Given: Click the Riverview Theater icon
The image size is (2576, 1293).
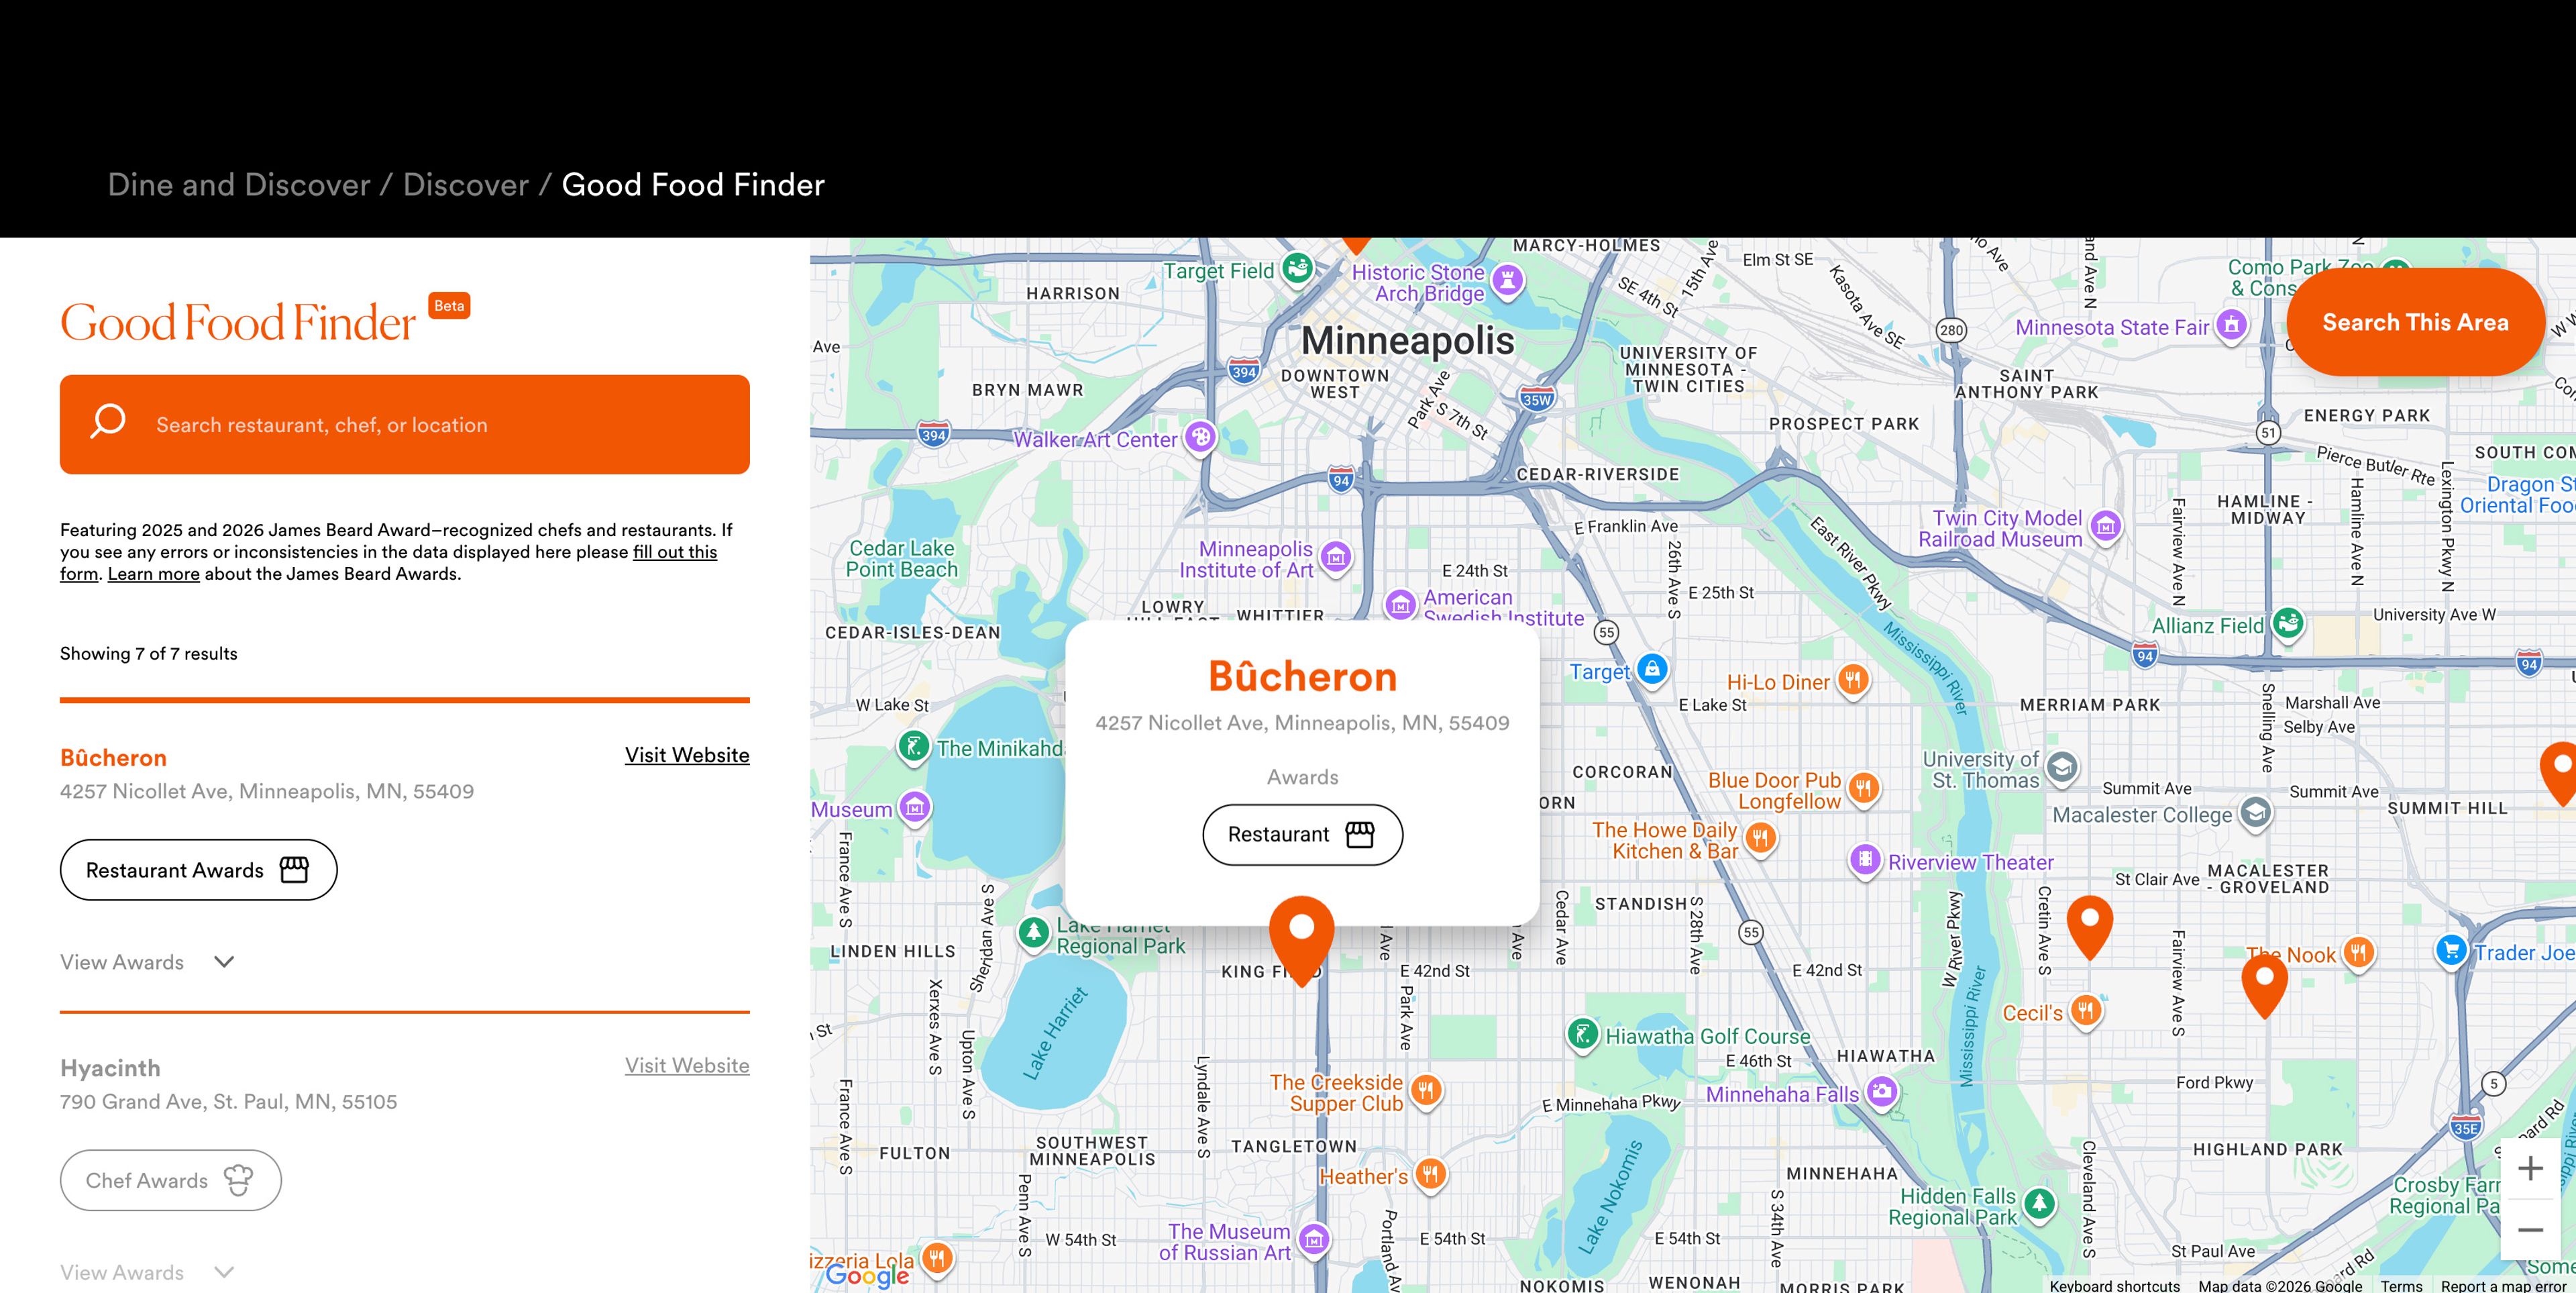Looking at the screenshot, I should click(1865, 859).
